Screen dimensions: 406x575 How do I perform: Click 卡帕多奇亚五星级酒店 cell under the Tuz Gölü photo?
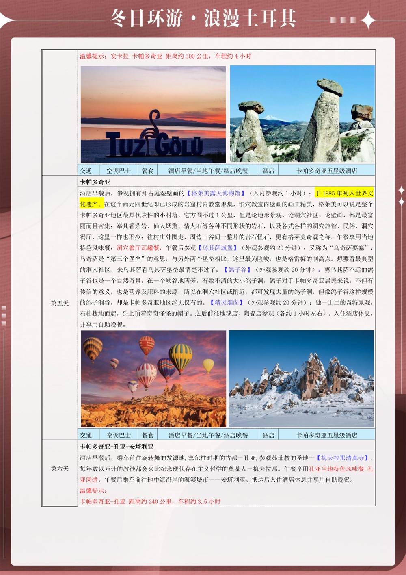tap(326, 171)
